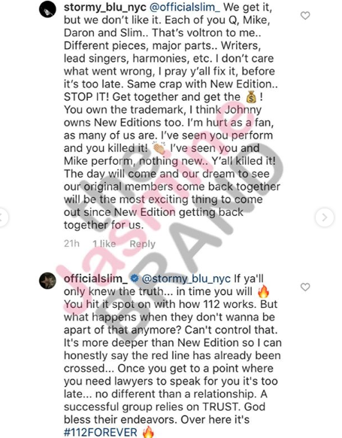342x438 pixels.
Task: Open the officialslim_ username link
Action: point(95,278)
